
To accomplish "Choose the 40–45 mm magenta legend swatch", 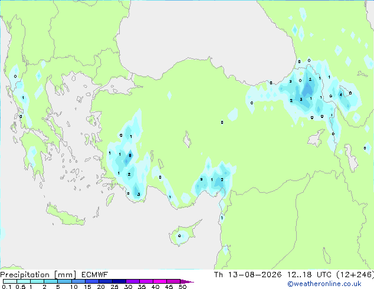I will [160, 281].
